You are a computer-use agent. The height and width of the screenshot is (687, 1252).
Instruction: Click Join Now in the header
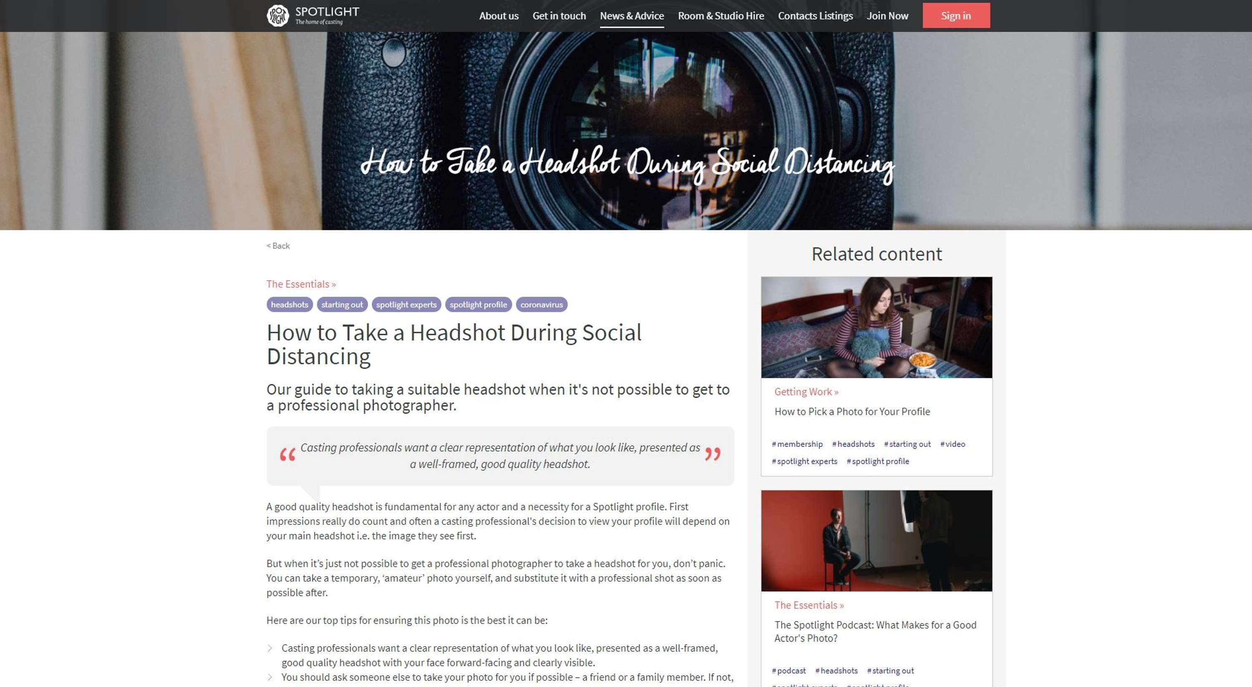click(888, 15)
